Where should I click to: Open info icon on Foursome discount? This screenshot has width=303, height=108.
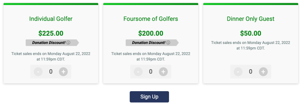pyautogui.click(x=168, y=42)
